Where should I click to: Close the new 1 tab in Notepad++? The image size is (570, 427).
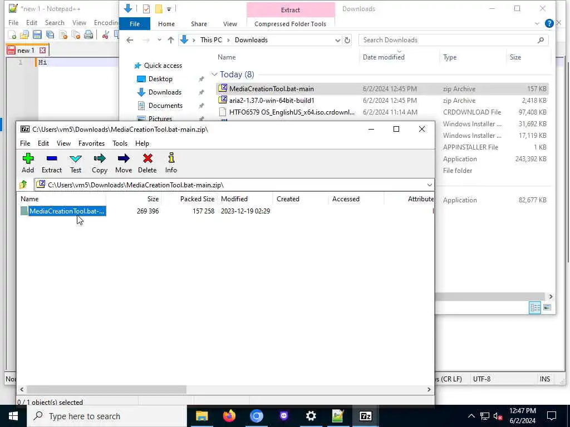pos(42,51)
